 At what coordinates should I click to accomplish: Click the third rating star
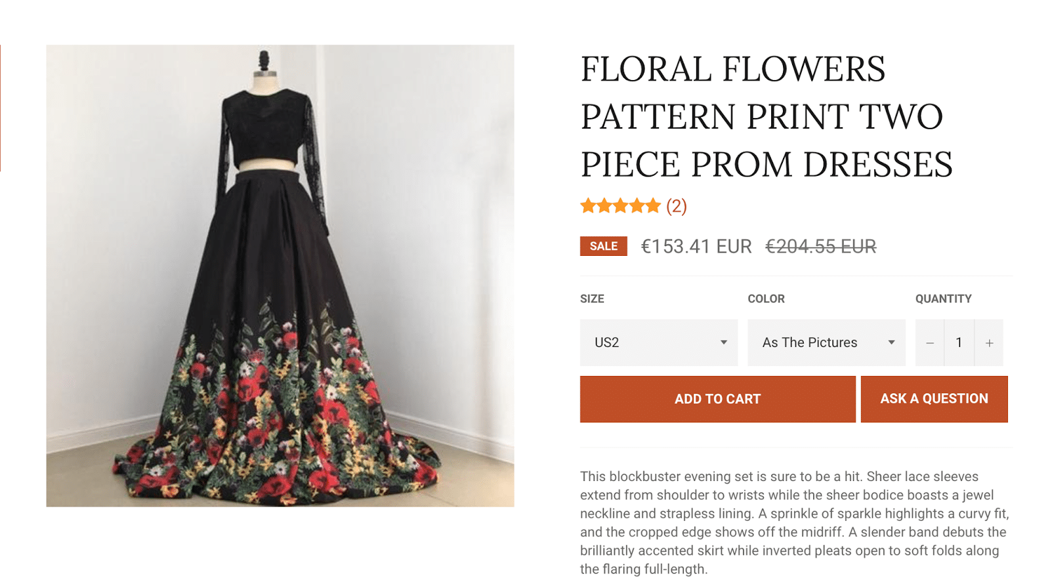620,207
